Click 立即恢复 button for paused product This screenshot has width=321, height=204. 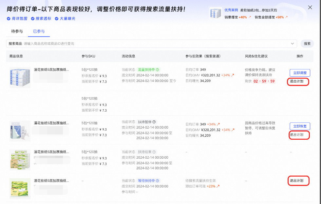300,126
